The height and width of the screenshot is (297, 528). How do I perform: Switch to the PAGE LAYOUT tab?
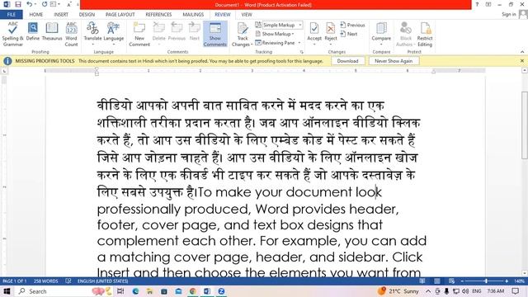[120, 15]
